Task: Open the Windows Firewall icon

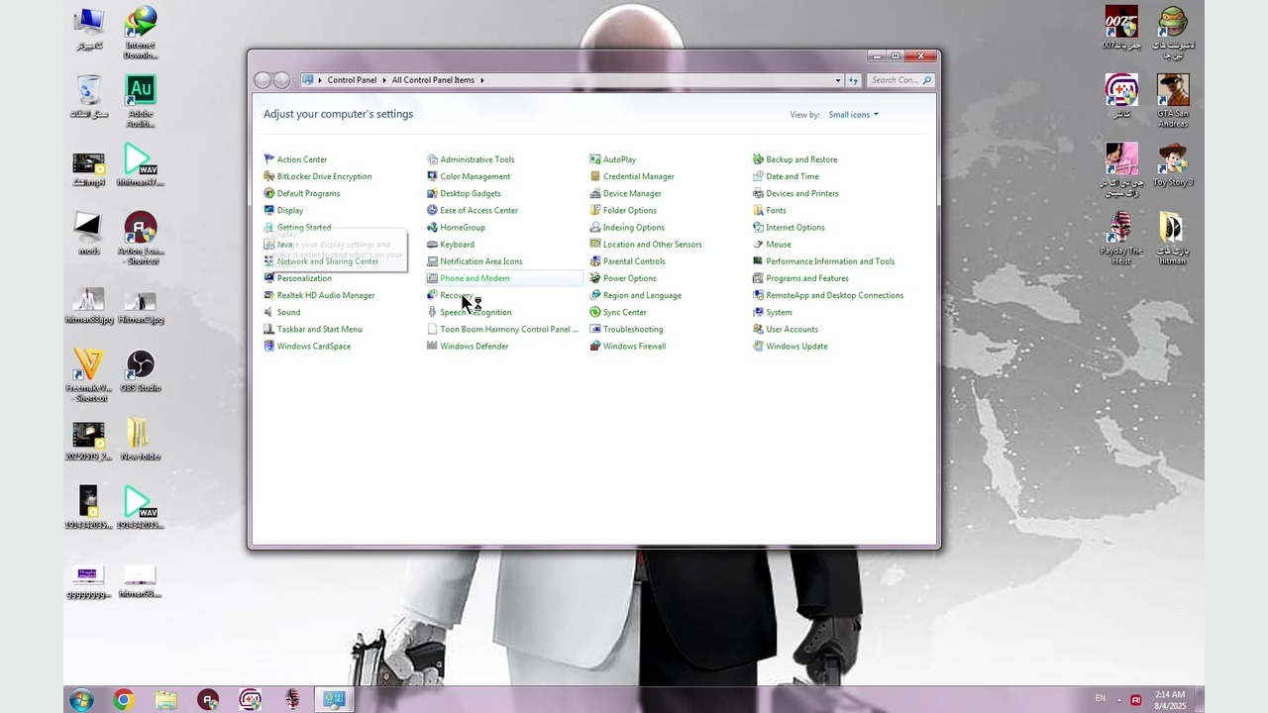Action: pyautogui.click(x=594, y=347)
